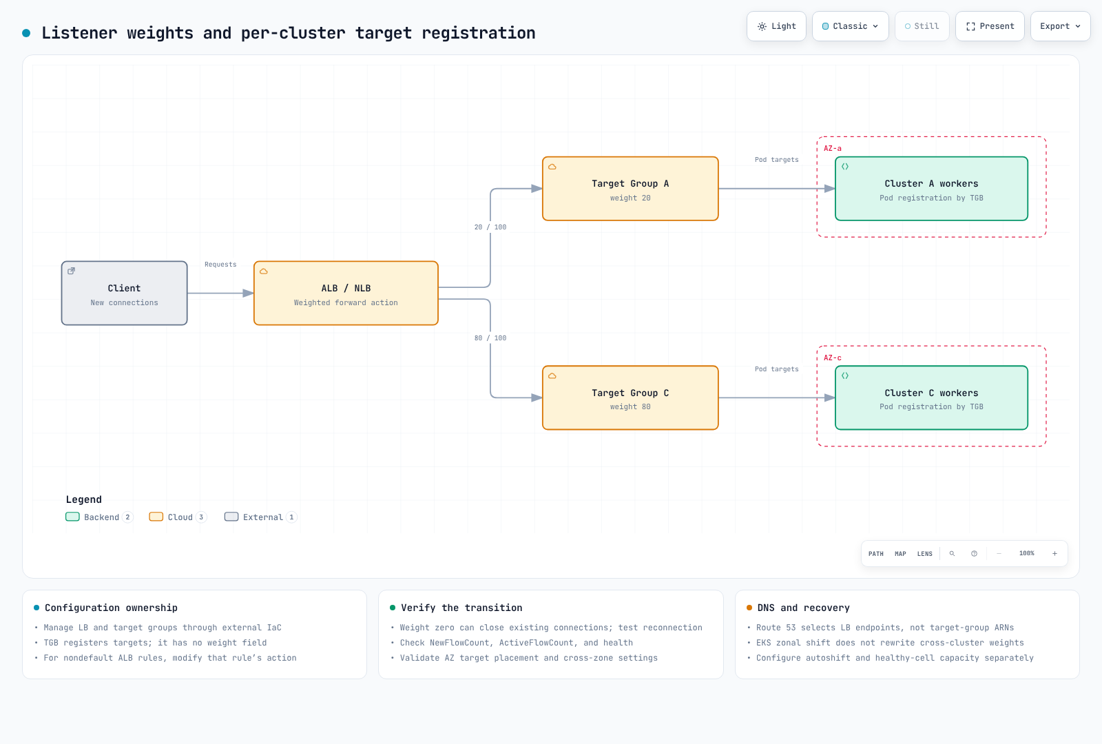Click the code icon on Cluster C workers
This screenshot has height=744, width=1102.
[845, 376]
